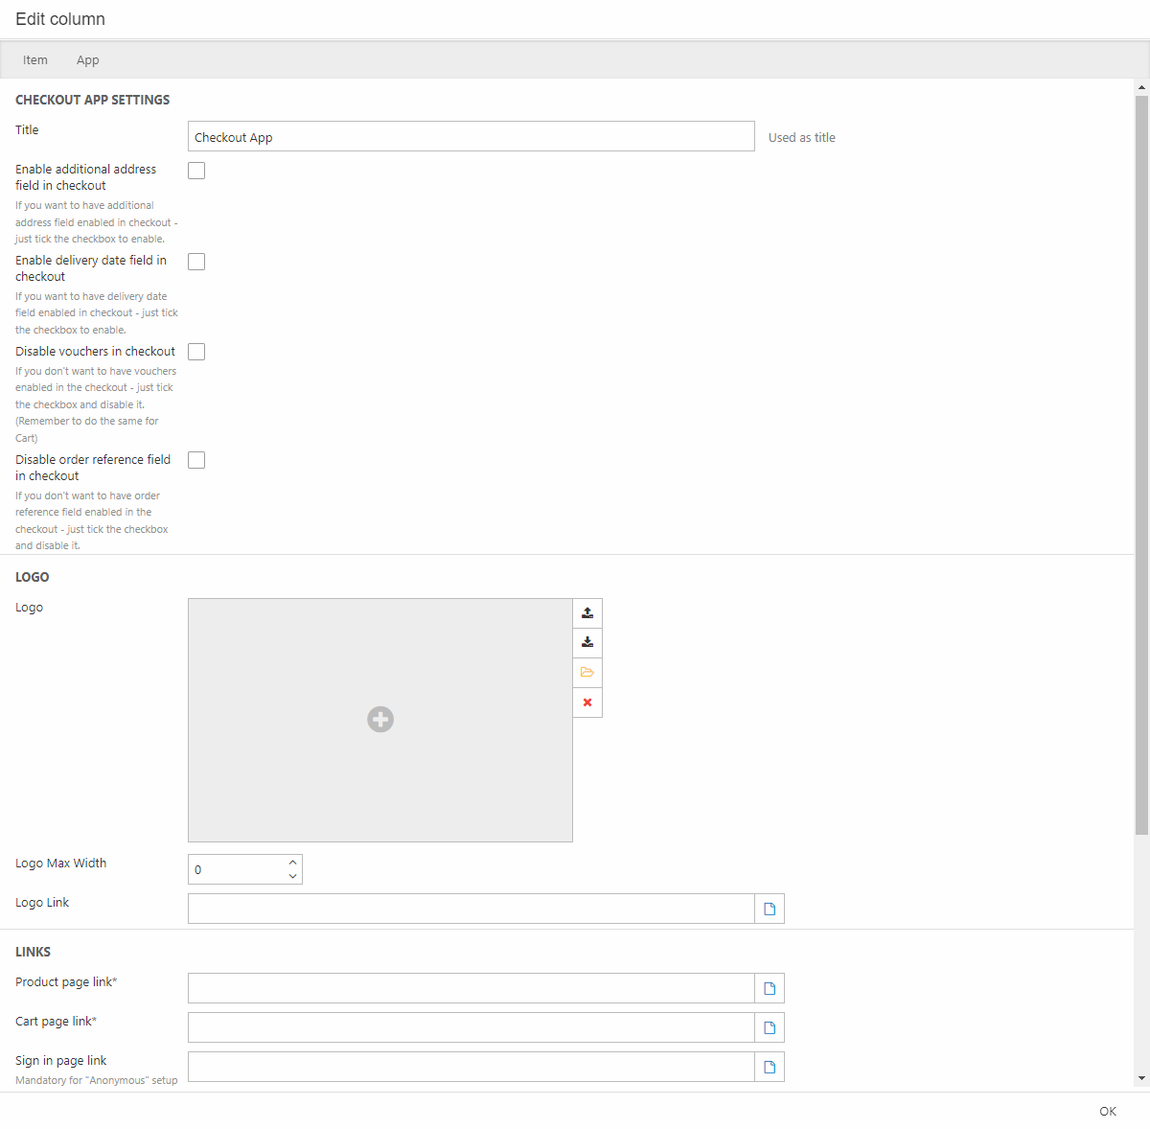Tick the delivery date field checkbox

pos(196,262)
